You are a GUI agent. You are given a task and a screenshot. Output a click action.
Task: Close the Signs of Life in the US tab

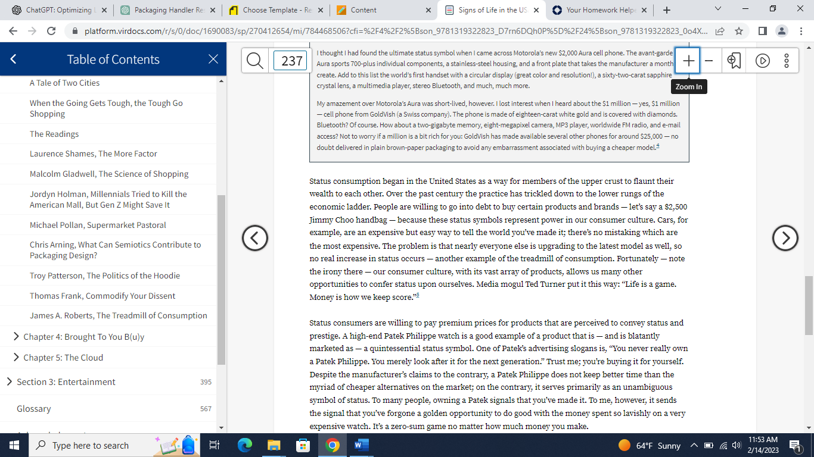[x=536, y=10]
